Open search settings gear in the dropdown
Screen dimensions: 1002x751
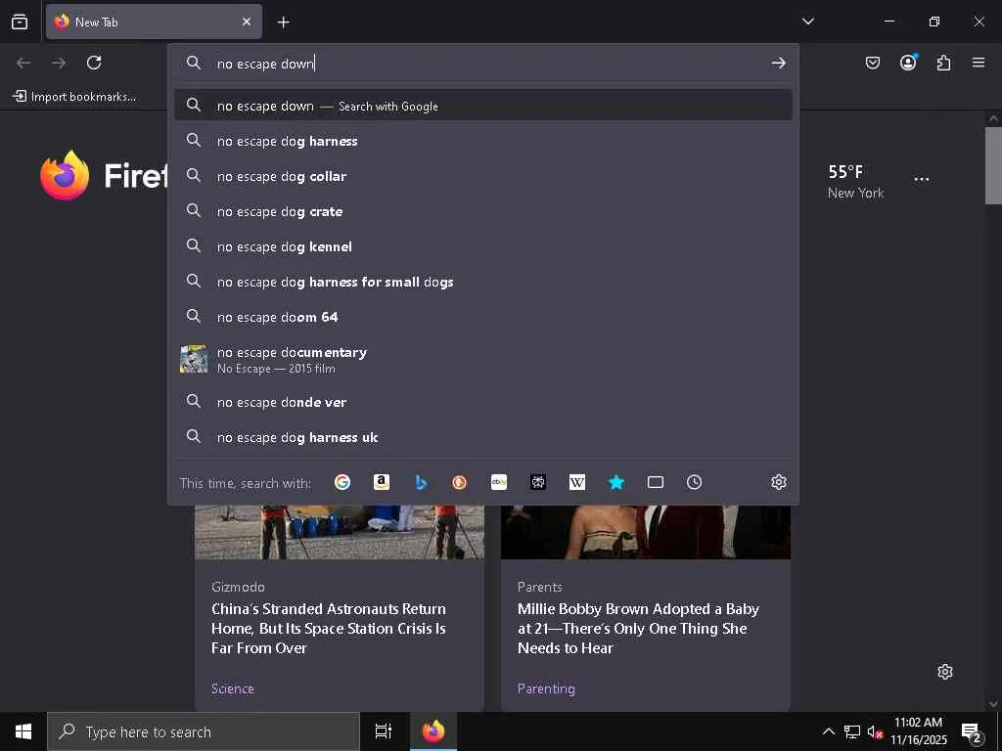(778, 482)
